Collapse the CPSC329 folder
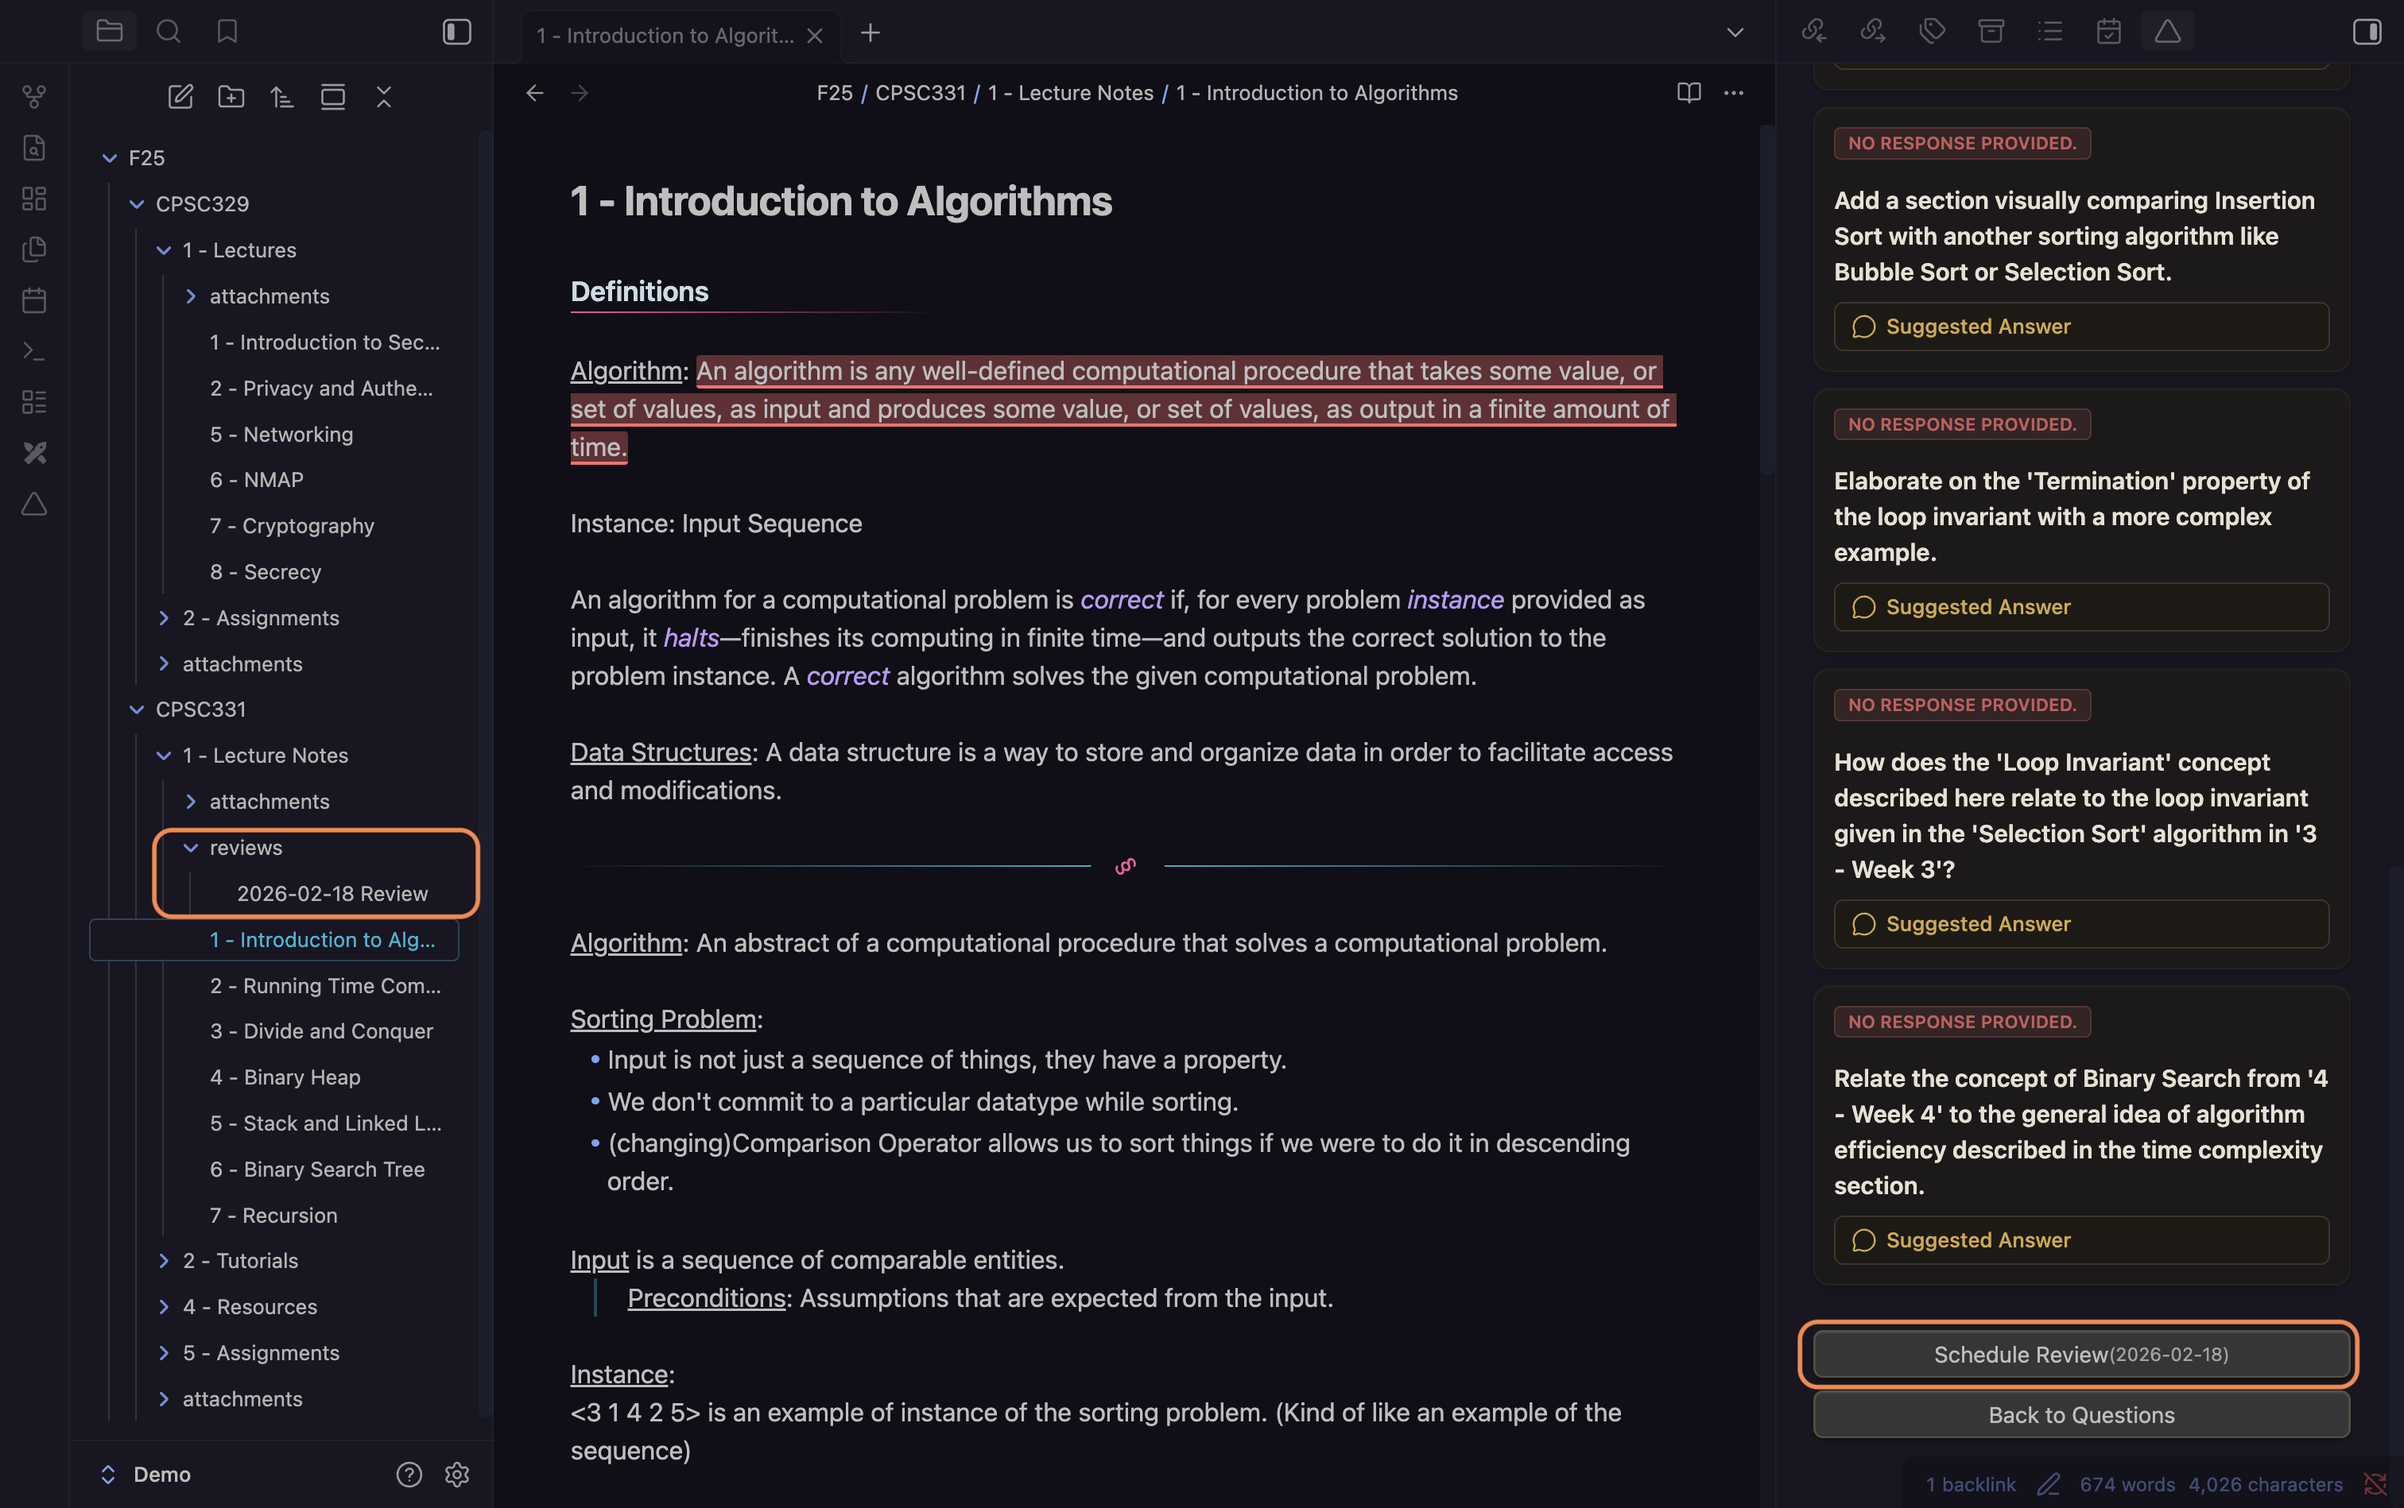 [138, 204]
